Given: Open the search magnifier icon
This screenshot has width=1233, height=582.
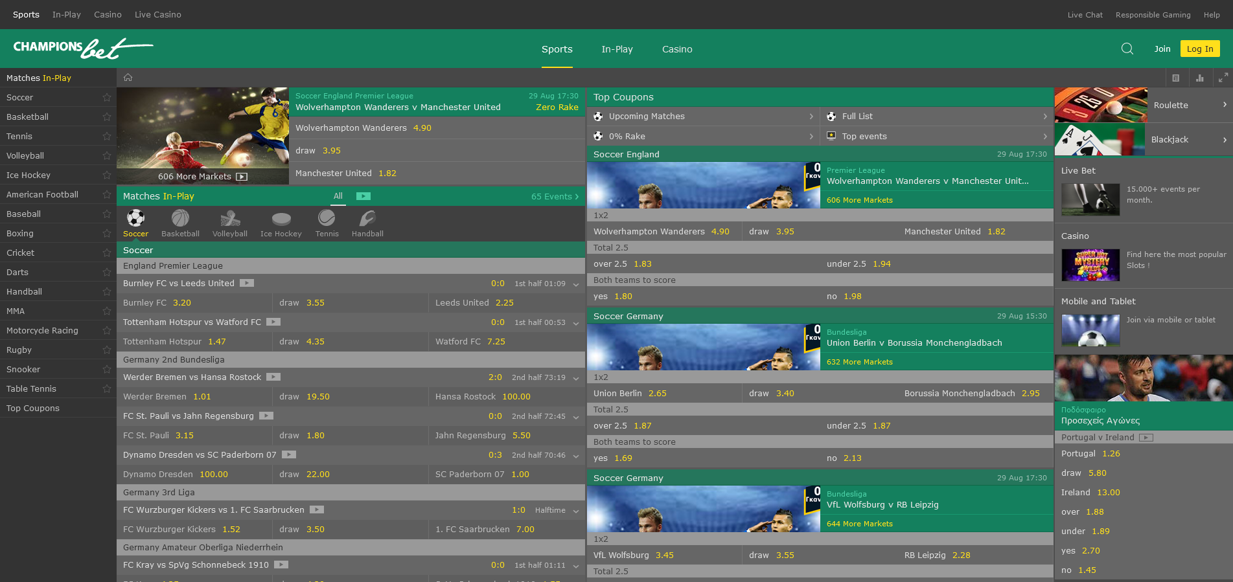Looking at the screenshot, I should tap(1127, 49).
